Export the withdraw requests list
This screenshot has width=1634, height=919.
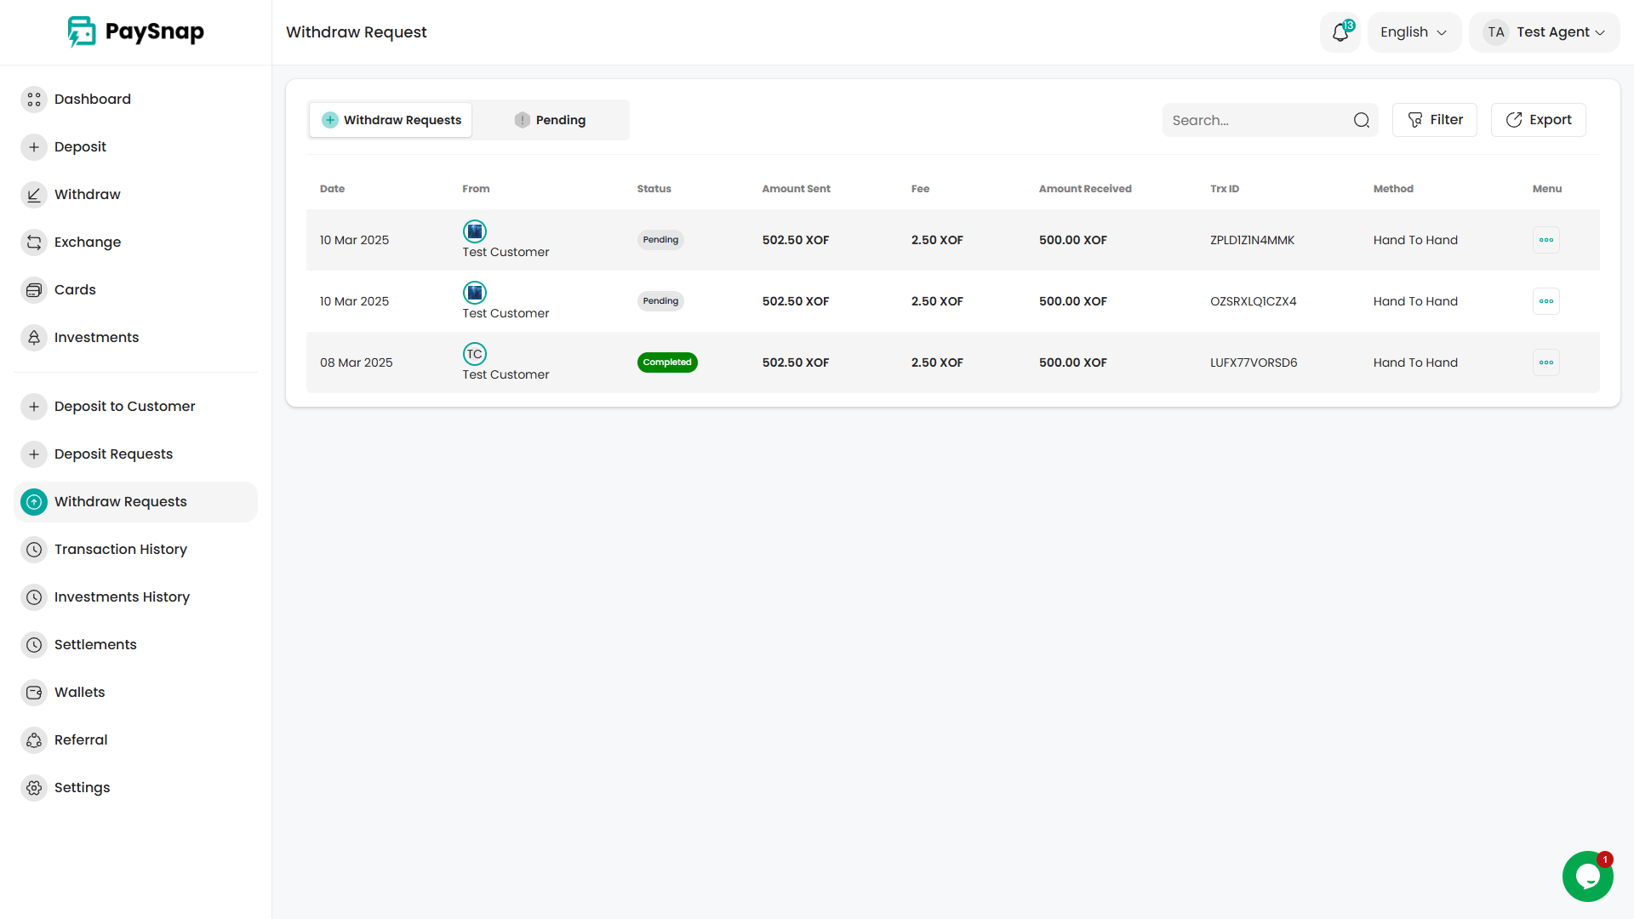click(1538, 120)
